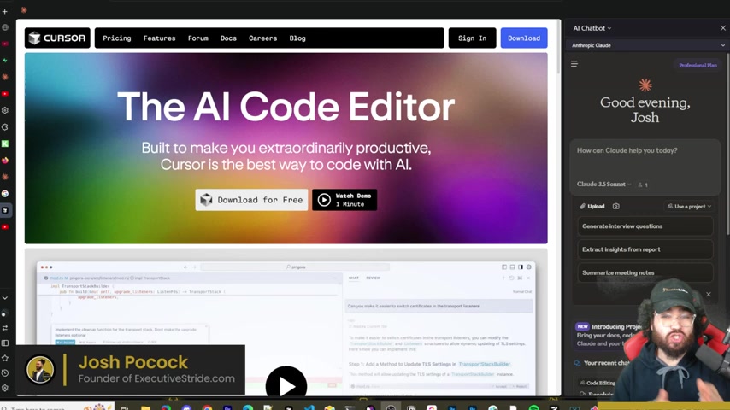Click the globe icon in the browser sidebar
The image size is (730, 410).
click(5, 27)
